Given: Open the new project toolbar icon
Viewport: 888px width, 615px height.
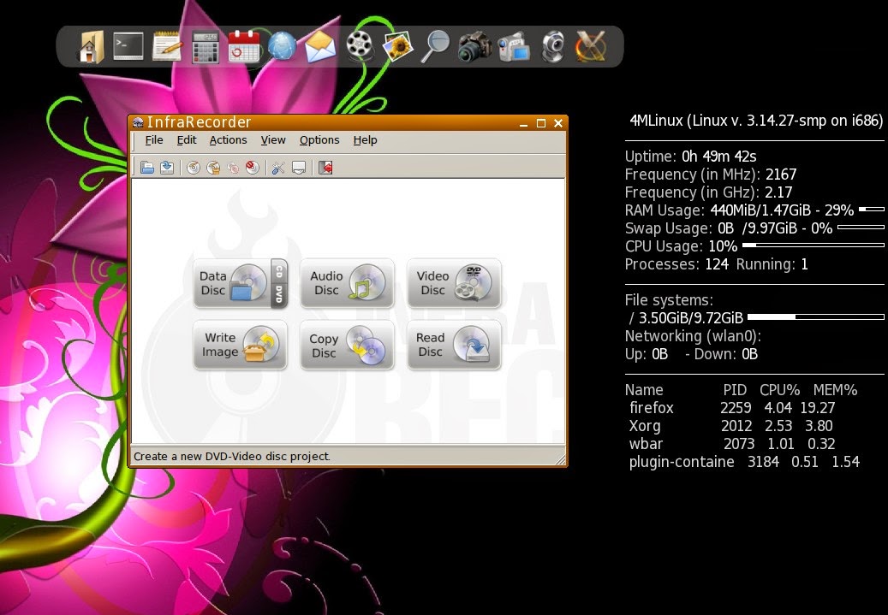Looking at the screenshot, I should tap(147, 167).
